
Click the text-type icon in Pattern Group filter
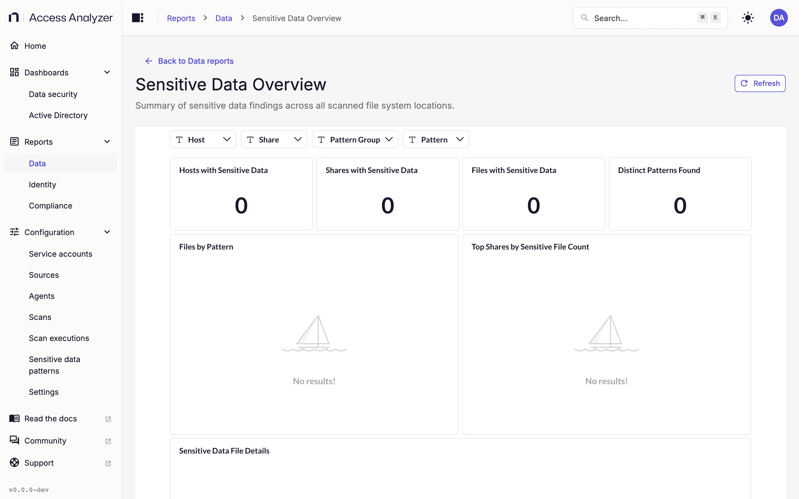[321, 140]
